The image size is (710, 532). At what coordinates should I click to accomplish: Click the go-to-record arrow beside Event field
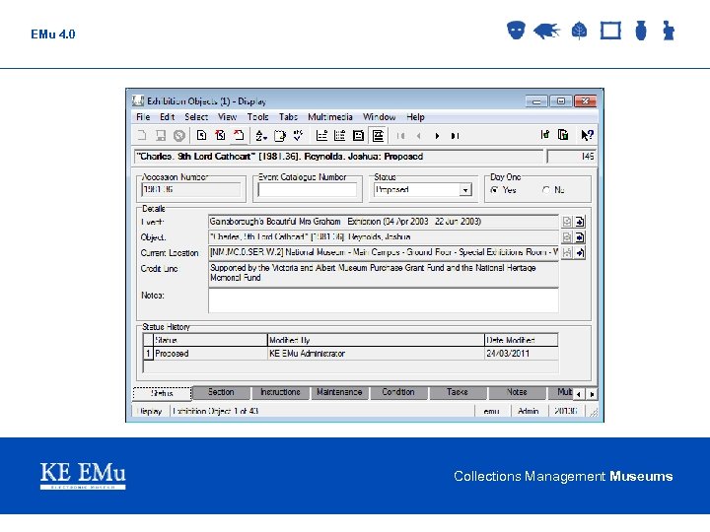580,222
